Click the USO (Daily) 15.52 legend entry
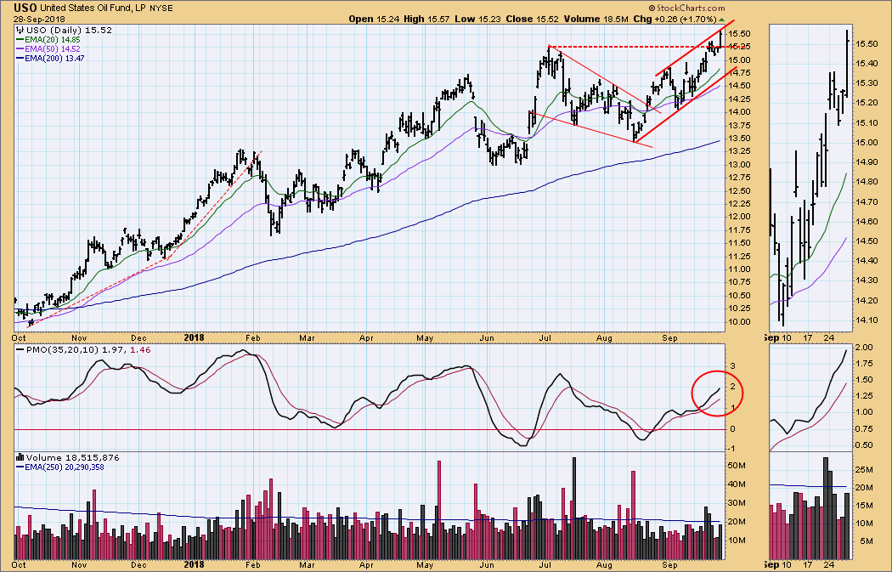Image resolution: width=892 pixels, height=572 pixels. (69, 30)
